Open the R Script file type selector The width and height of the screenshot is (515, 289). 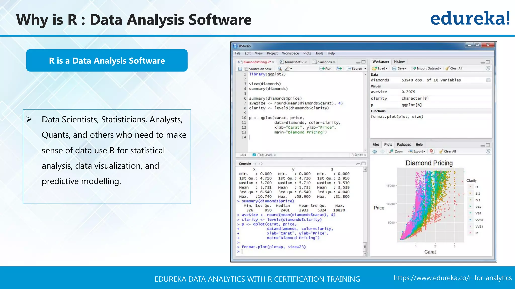[359, 155]
